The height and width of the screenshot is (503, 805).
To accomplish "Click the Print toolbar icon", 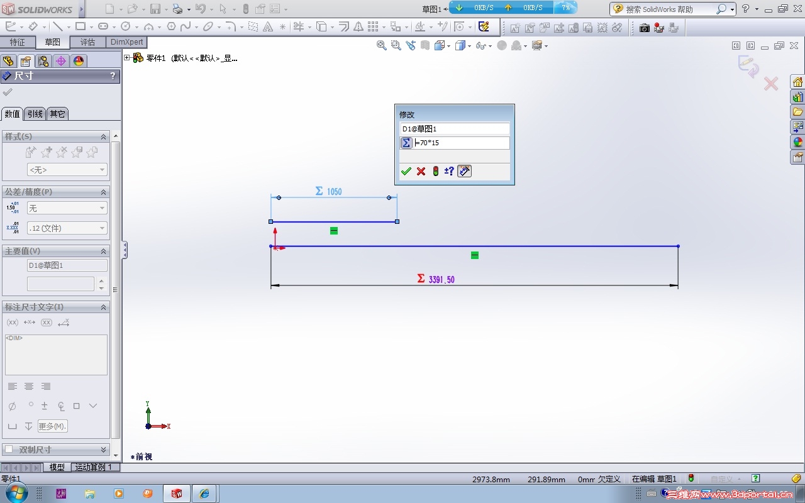I will tap(177, 9).
